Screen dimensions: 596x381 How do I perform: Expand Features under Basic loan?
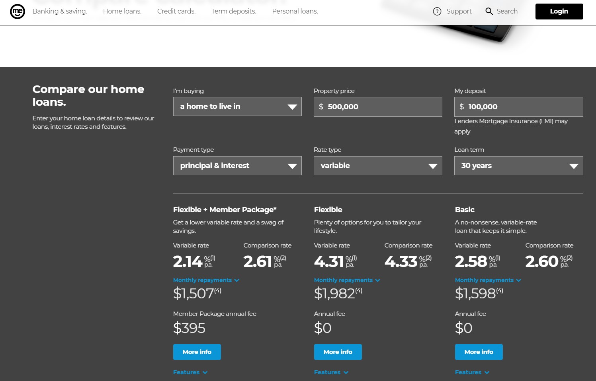click(472, 372)
